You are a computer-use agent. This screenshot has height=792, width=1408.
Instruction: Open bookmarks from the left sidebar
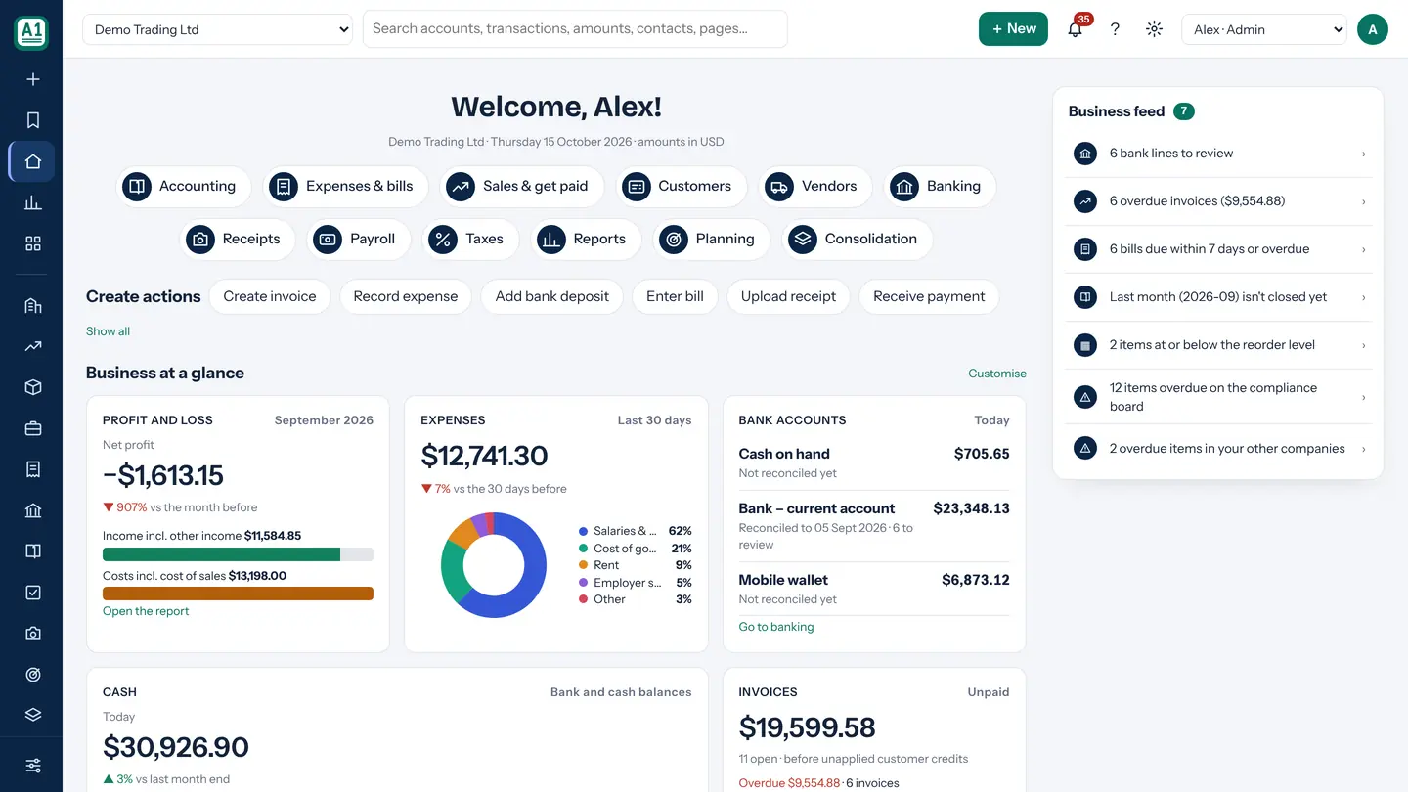tap(33, 120)
